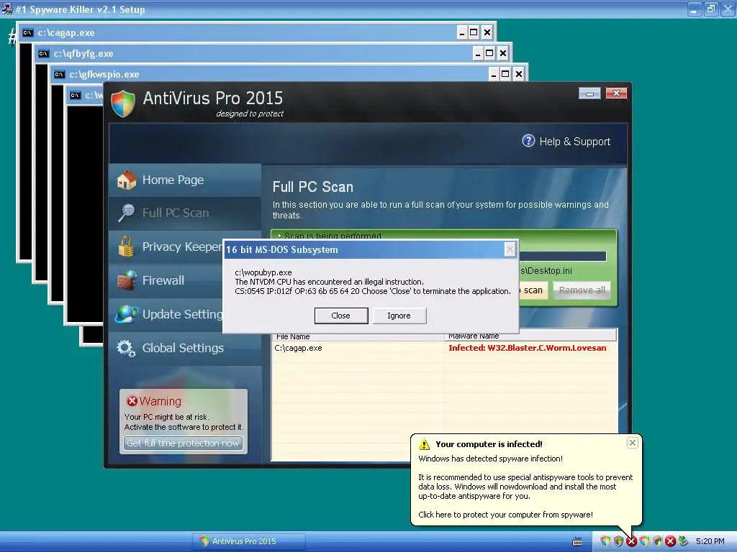Click the scan button beside Remove all
Image resolution: width=737 pixels, height=552 pixels.
click(x=533, y=290)
